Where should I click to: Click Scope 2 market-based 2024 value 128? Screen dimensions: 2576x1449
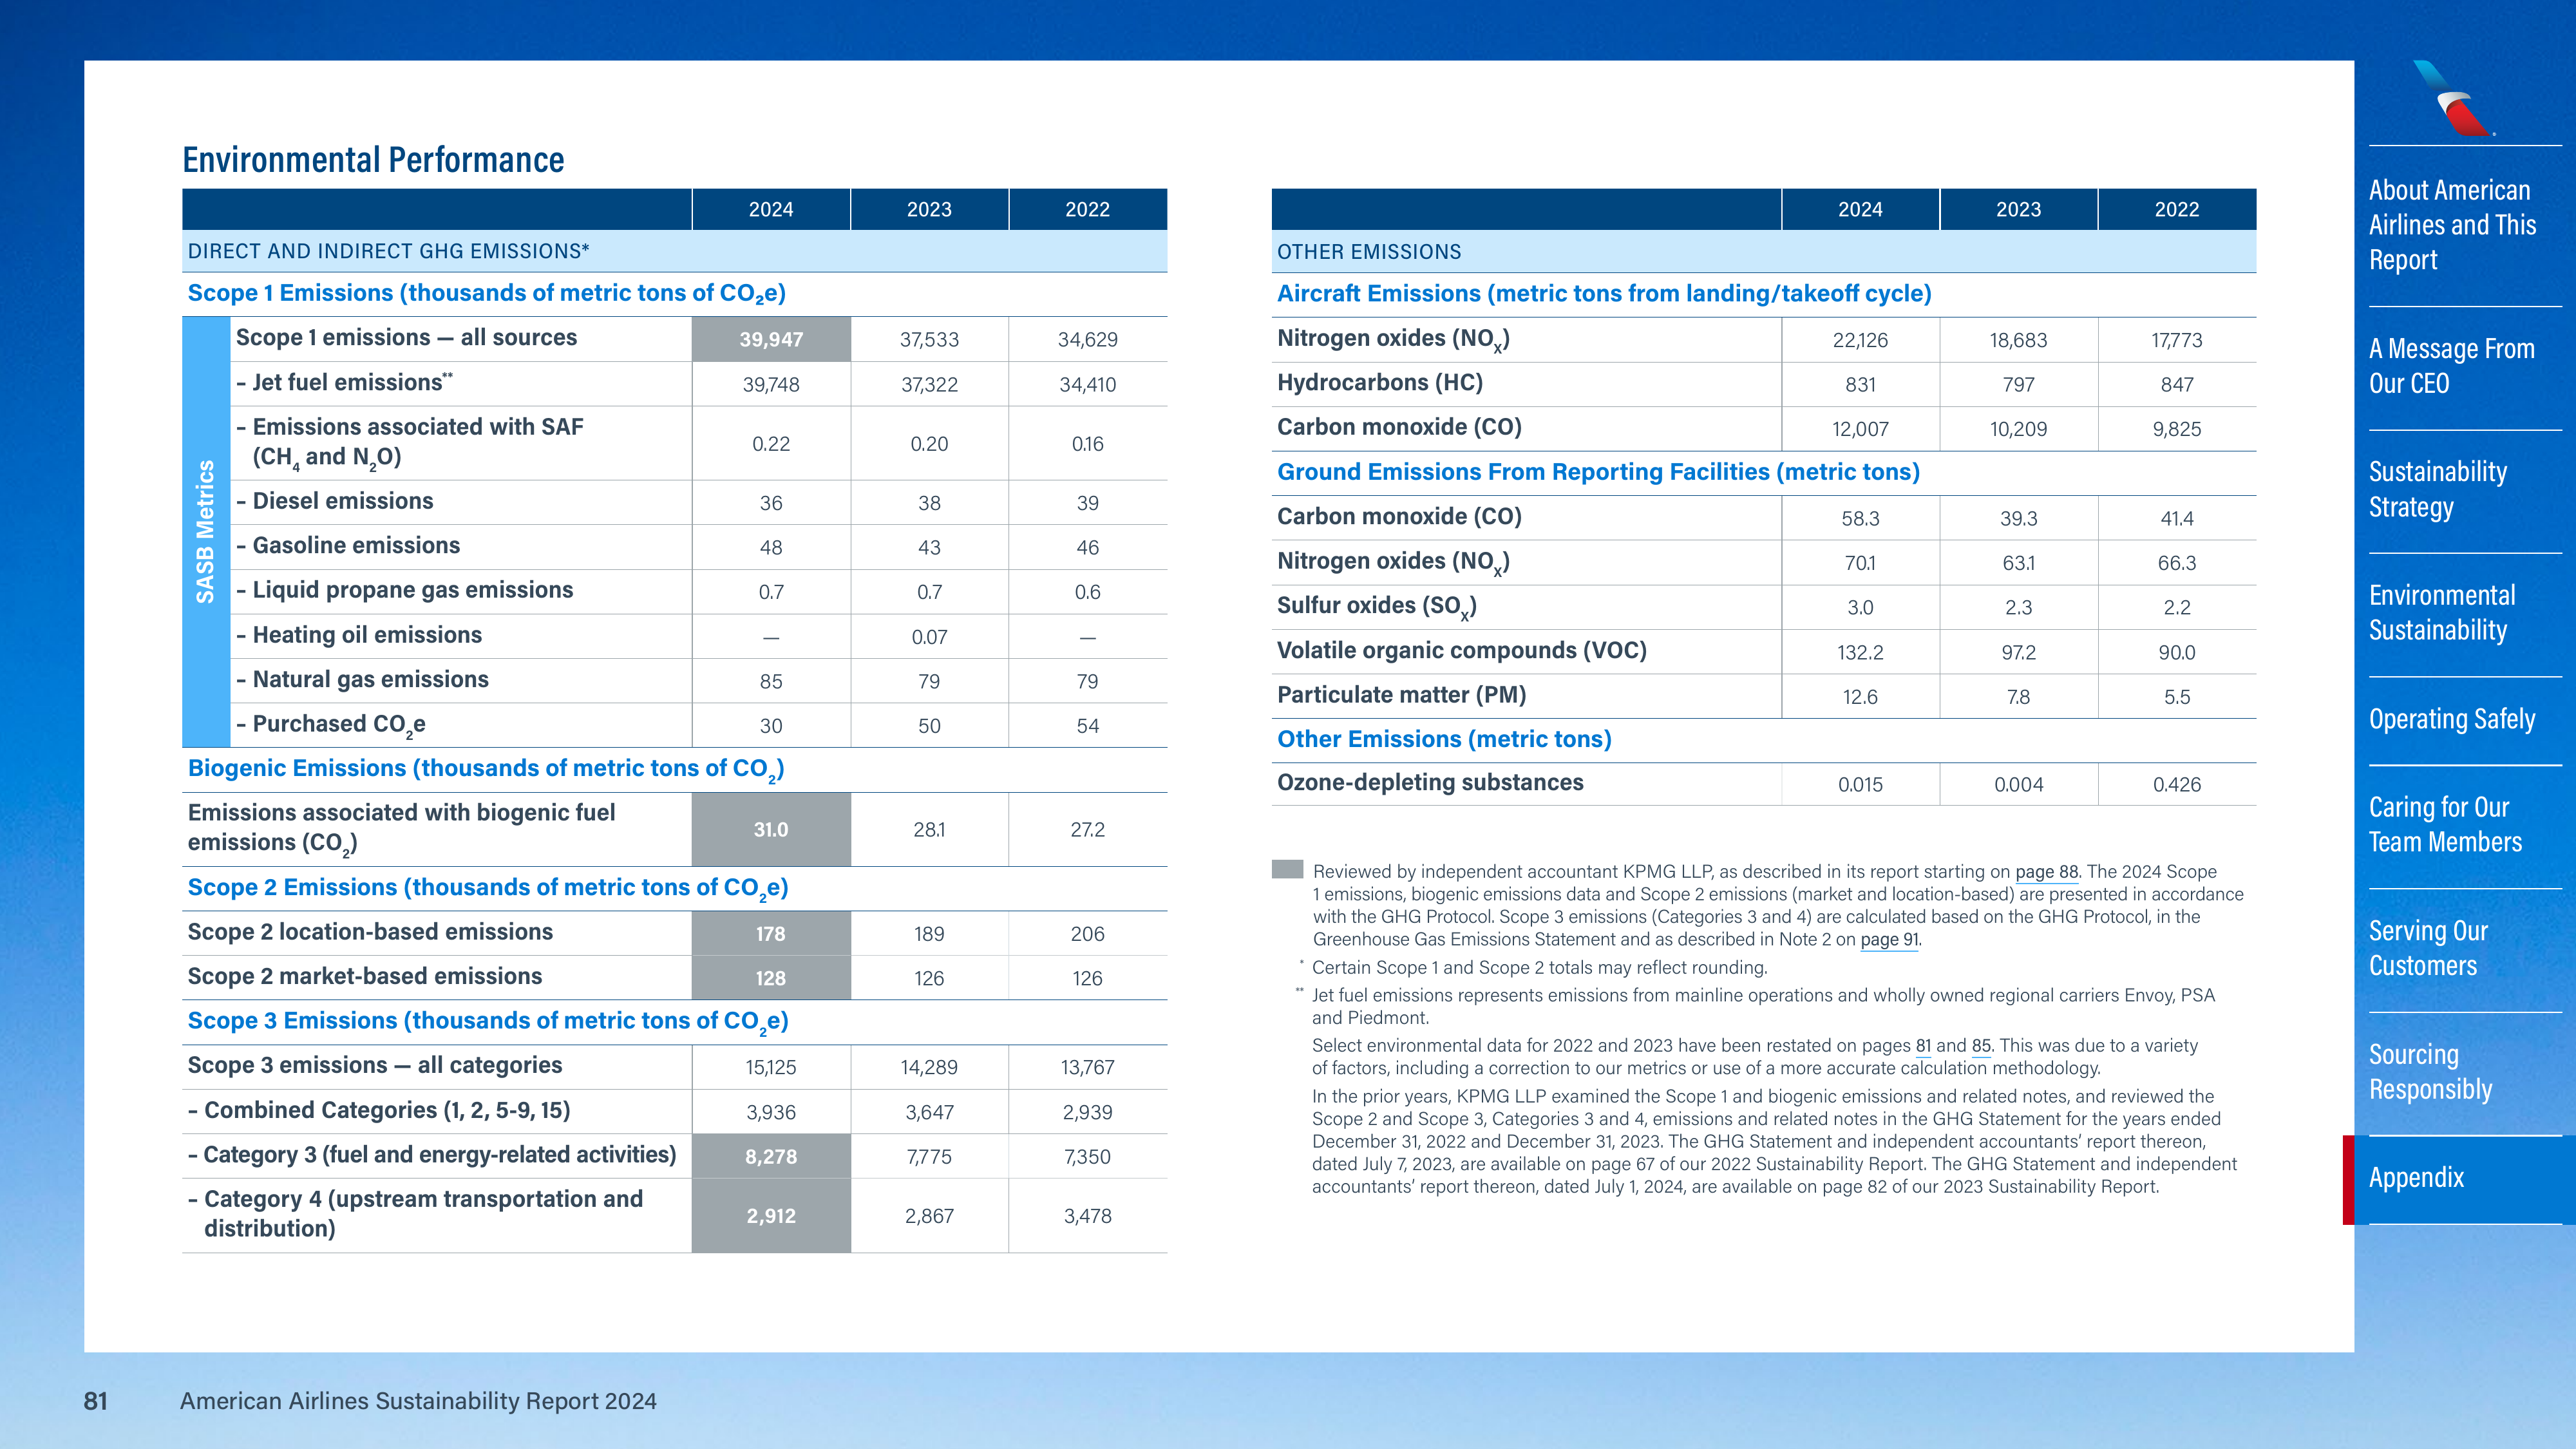click(x=771, y=979)
